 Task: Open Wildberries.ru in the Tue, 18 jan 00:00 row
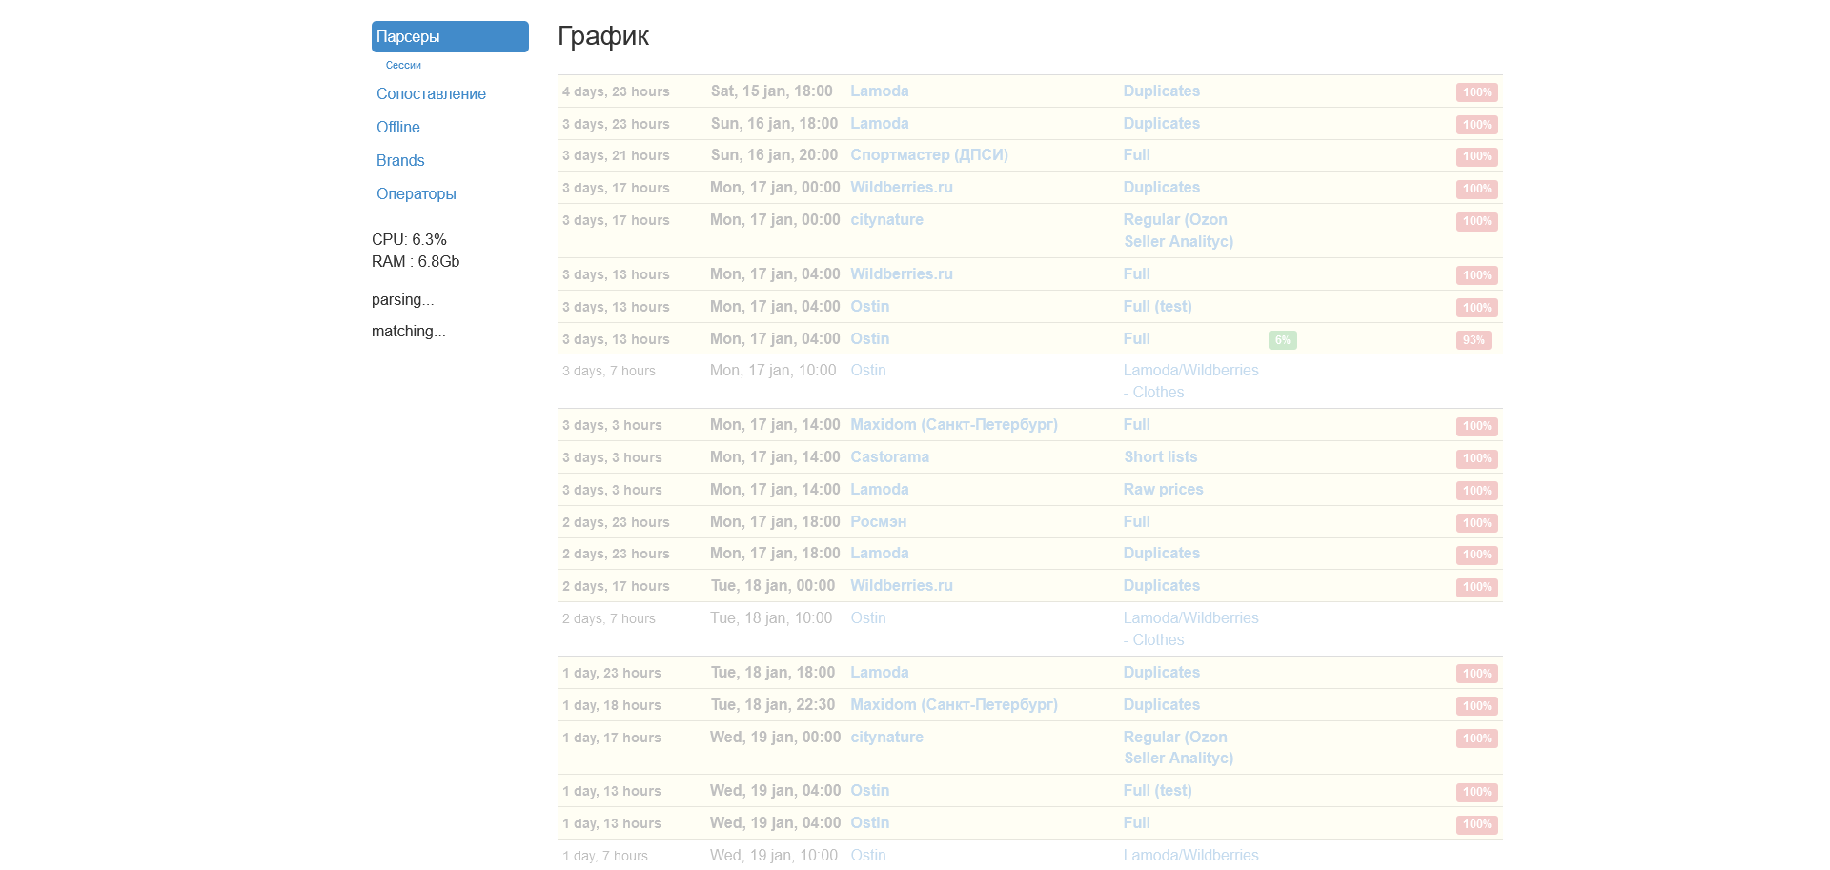tap(901, 586)
